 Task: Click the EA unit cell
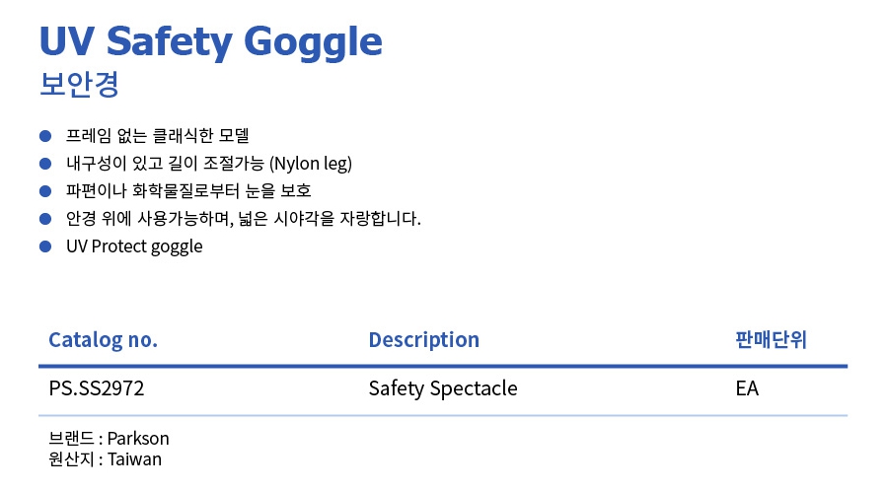(747, 388)
